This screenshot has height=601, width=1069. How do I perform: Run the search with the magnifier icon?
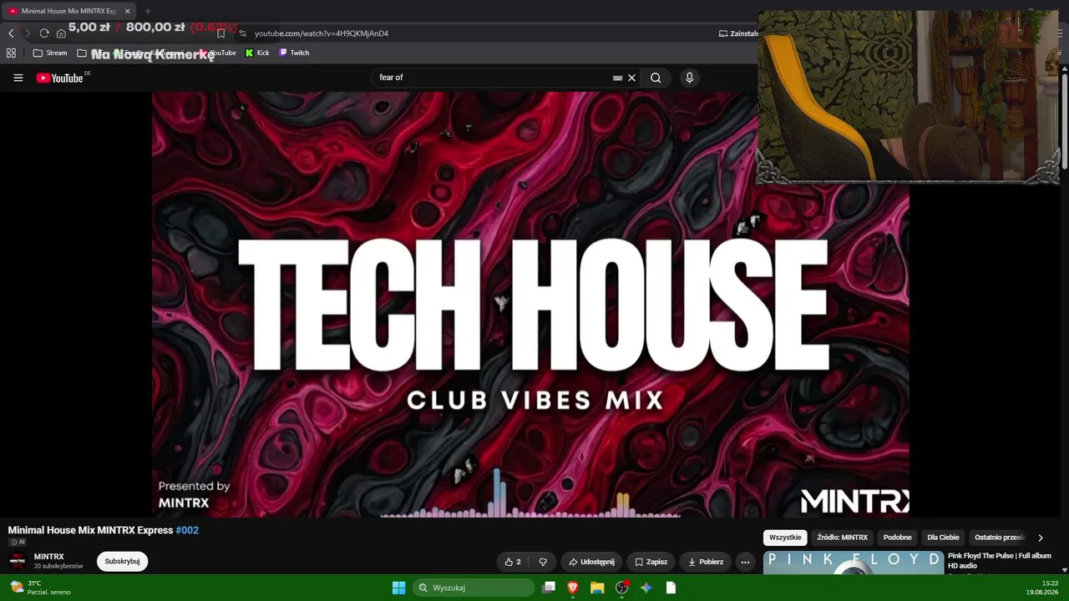[656, 78]
